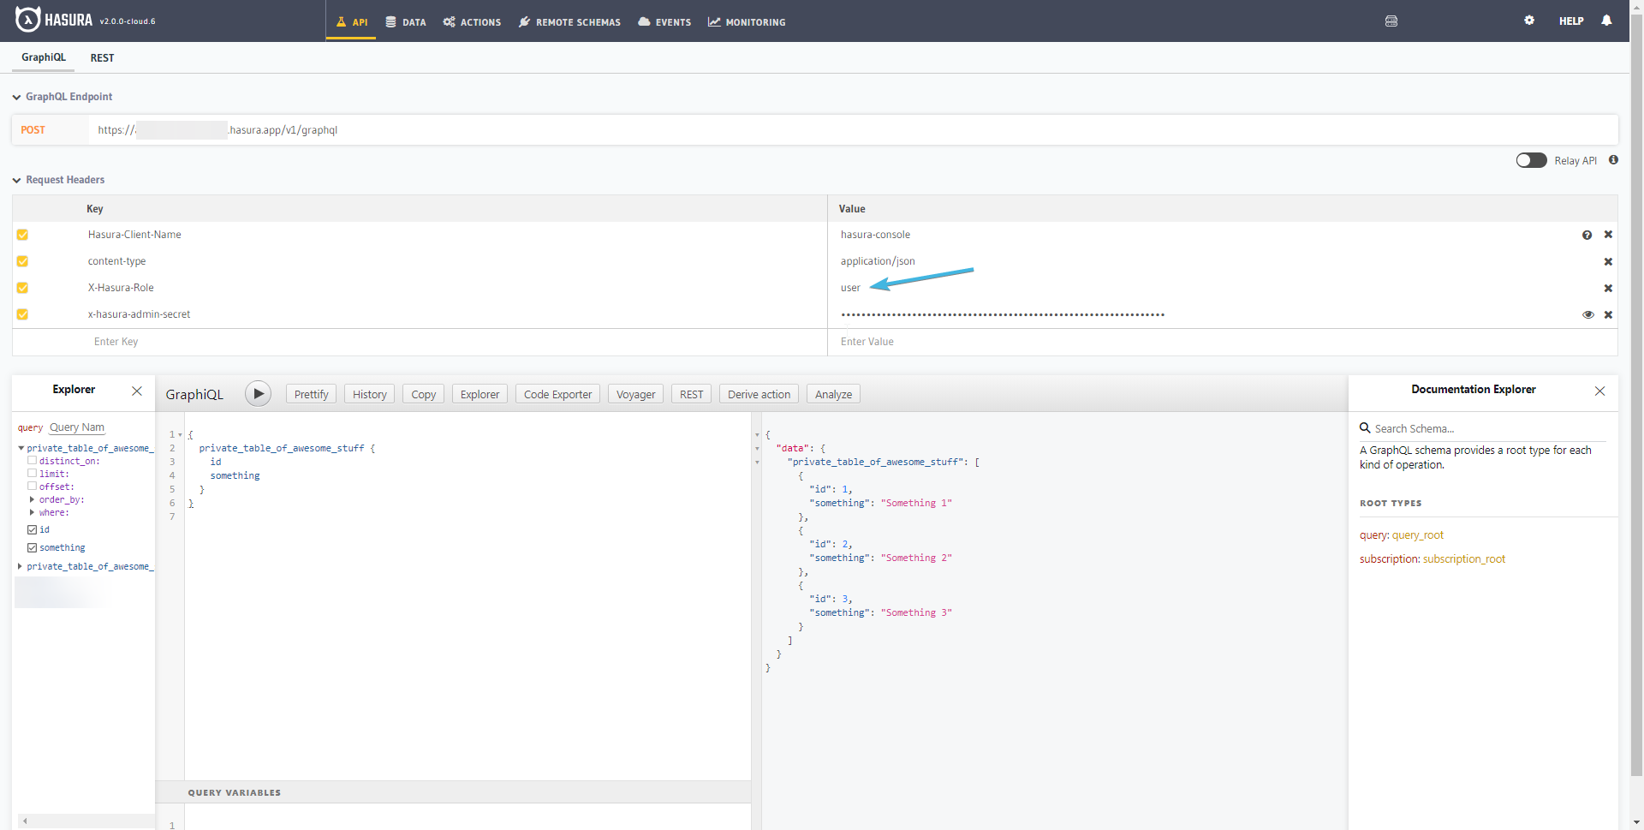The height and width of the screenshot is (830, 1644).
Task: Uncheck the Hasura-Client-Name header
Action: (x=22, y=235)
